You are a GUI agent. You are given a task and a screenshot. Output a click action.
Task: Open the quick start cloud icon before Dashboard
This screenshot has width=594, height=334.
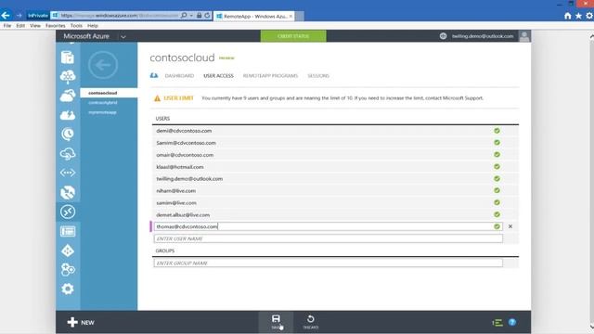(x=154, y=76)
